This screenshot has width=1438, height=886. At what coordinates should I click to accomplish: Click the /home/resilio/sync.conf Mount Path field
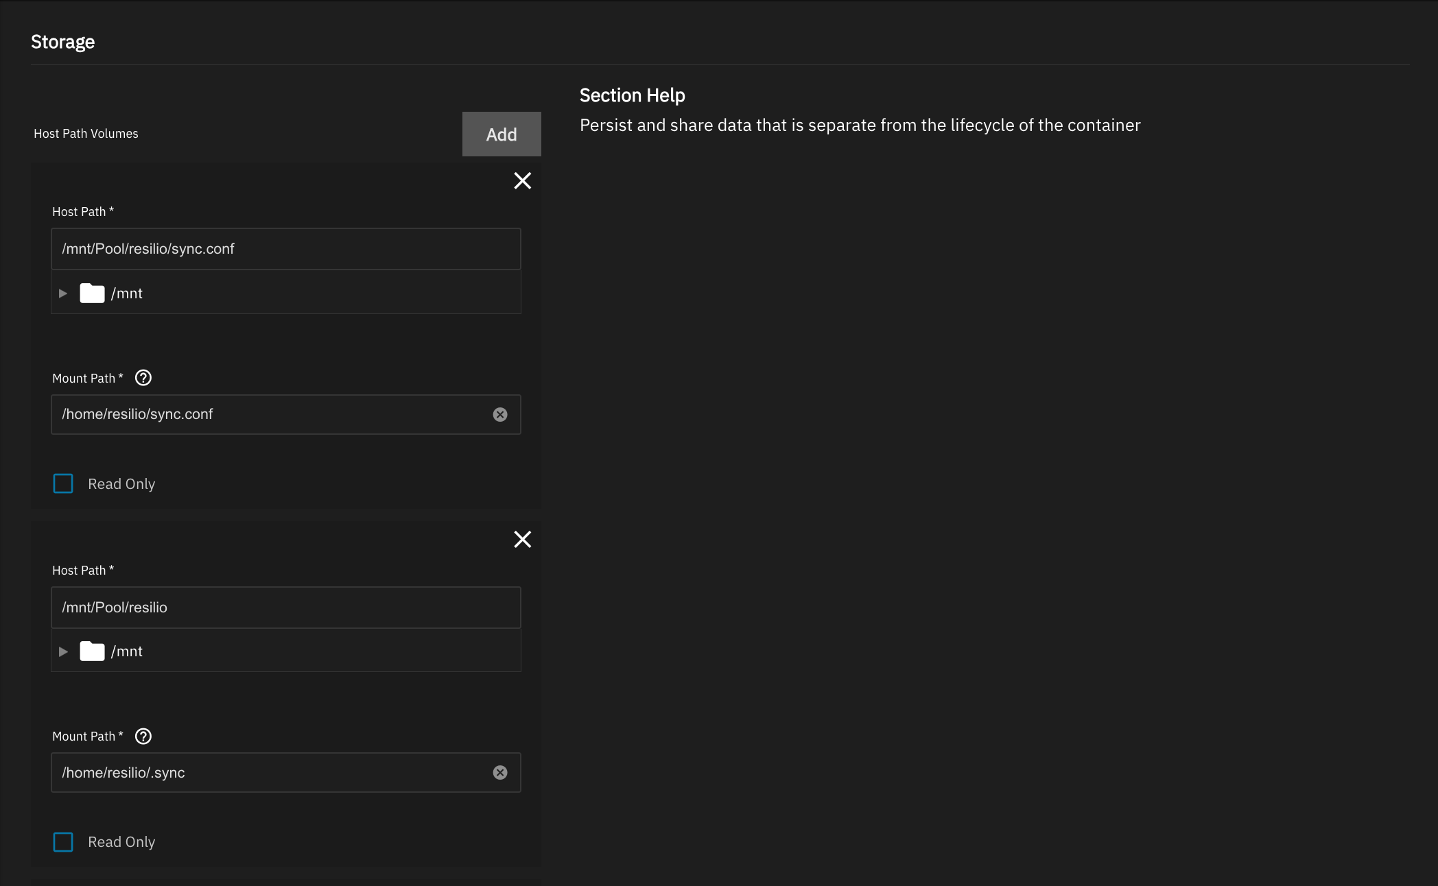pos(274,414)
